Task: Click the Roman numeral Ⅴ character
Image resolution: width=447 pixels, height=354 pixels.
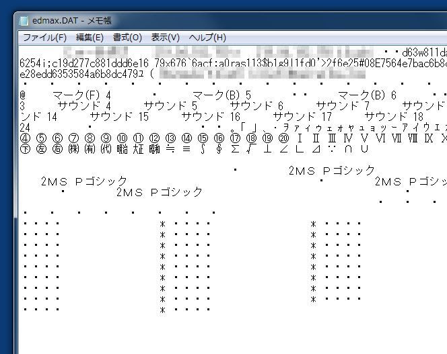Action: point(364,138)
